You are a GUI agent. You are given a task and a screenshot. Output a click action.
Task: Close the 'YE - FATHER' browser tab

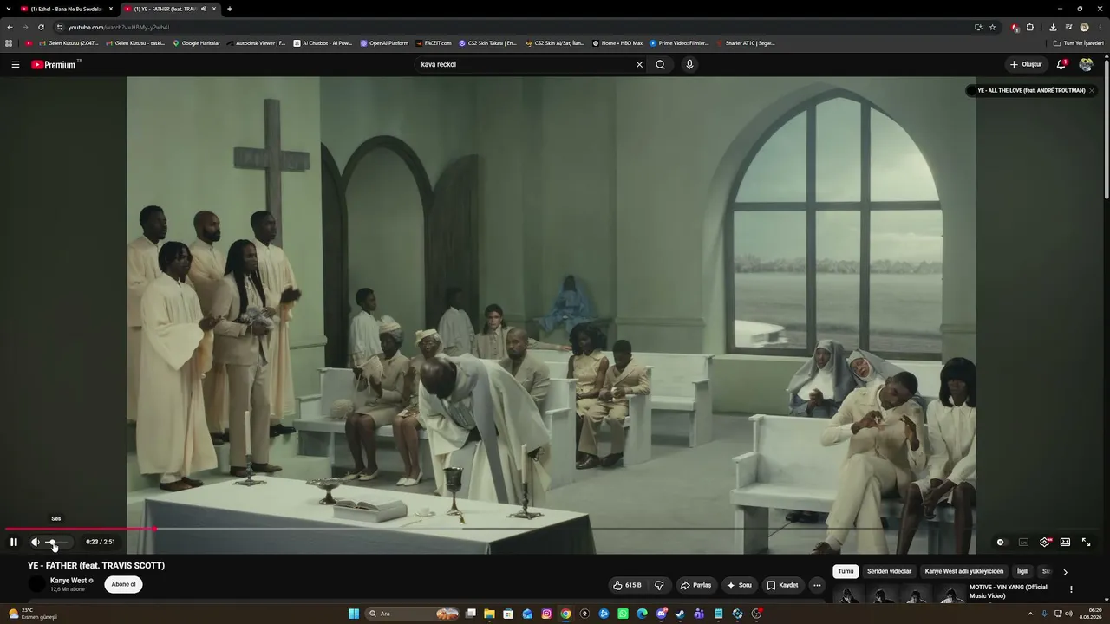(214, 9)
